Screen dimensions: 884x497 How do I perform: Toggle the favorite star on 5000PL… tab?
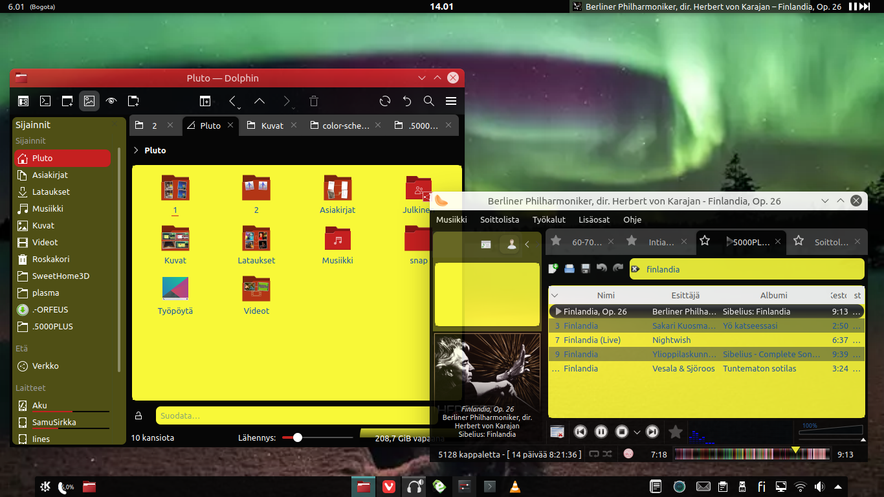click(705, 241)
